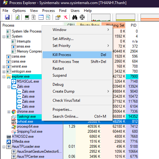This screenshot has width=159, height=159.
Task: Choose Set Affinity... option
Action: click(x=77, y=39)
